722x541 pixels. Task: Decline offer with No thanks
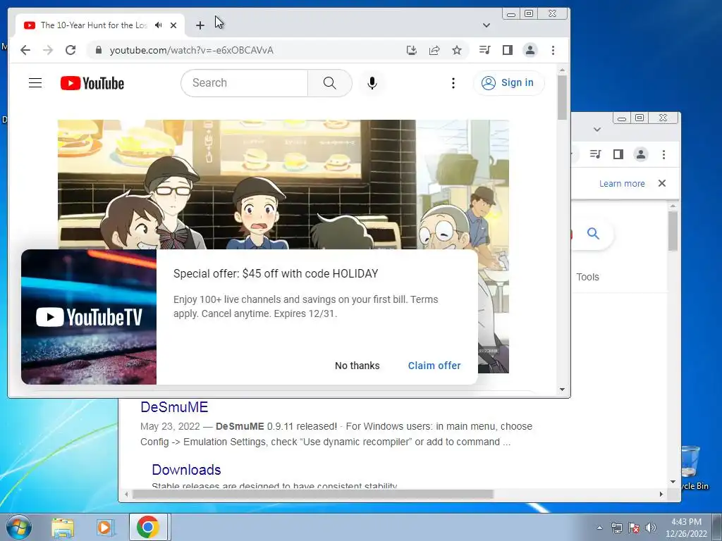pos(357,366)
